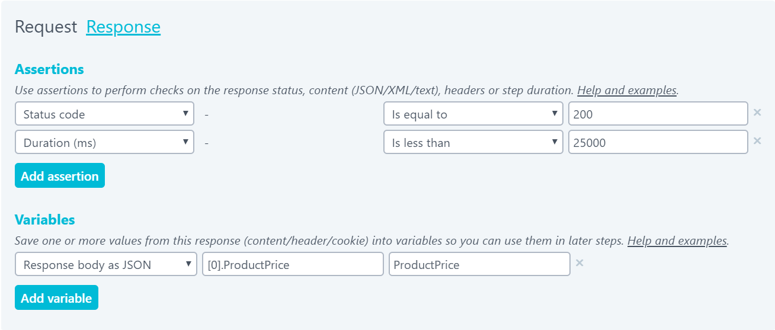This screenshot has width=775, height=330.
Task: Edit the [0].ProductPrice property field
Action: (x=293, y=264)
